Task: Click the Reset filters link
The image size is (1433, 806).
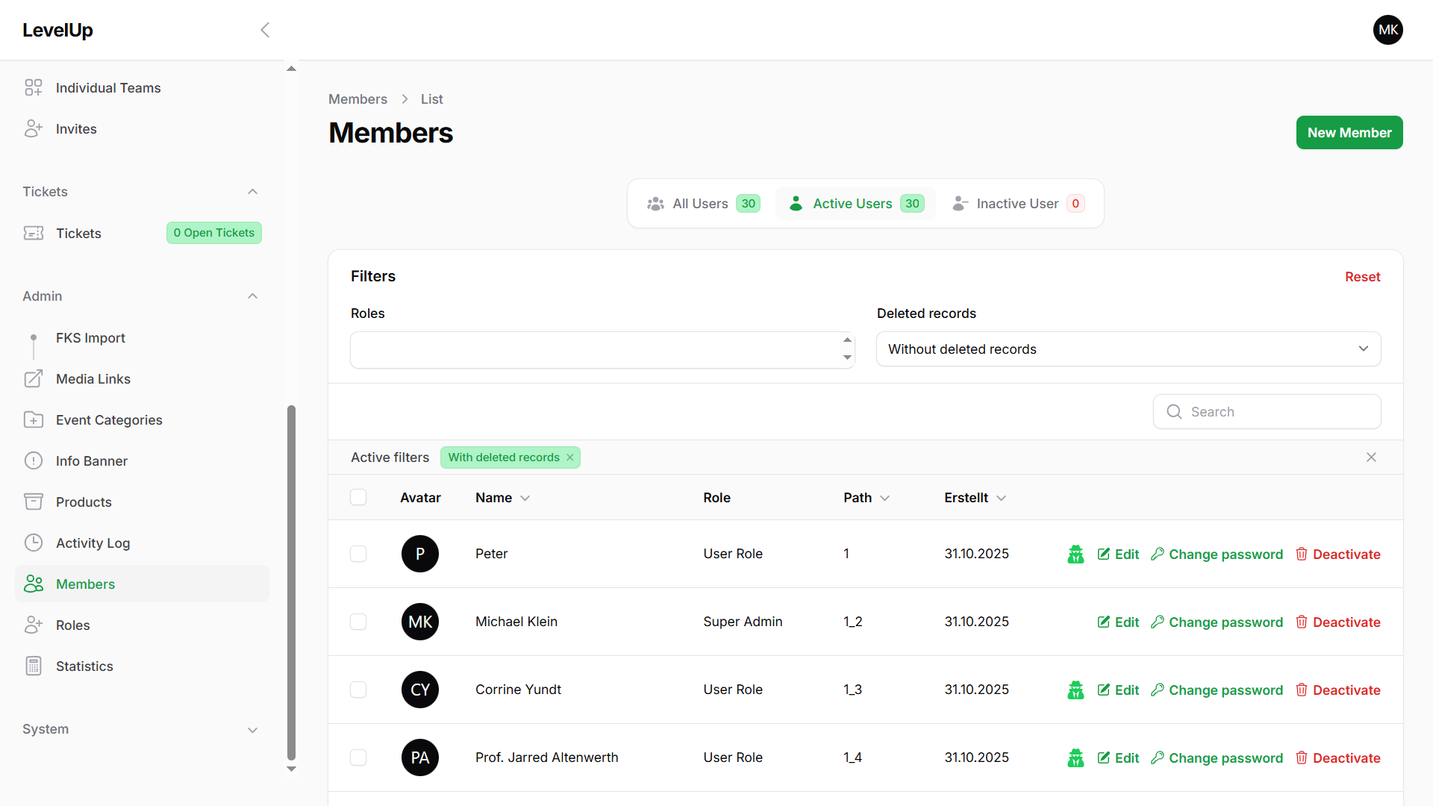Action: pyautogui.click(x=1362, y=277)
